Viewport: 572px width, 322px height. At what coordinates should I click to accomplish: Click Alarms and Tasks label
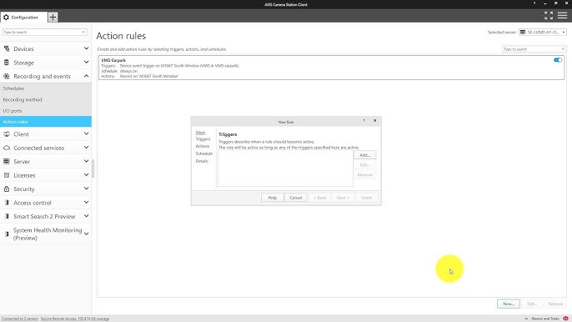(x=545, y=319)
